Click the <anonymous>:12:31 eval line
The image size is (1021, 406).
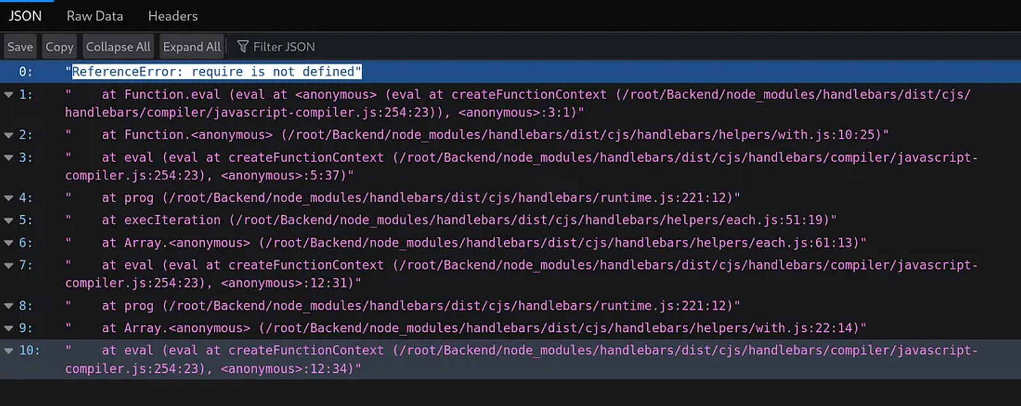(521, 274)
